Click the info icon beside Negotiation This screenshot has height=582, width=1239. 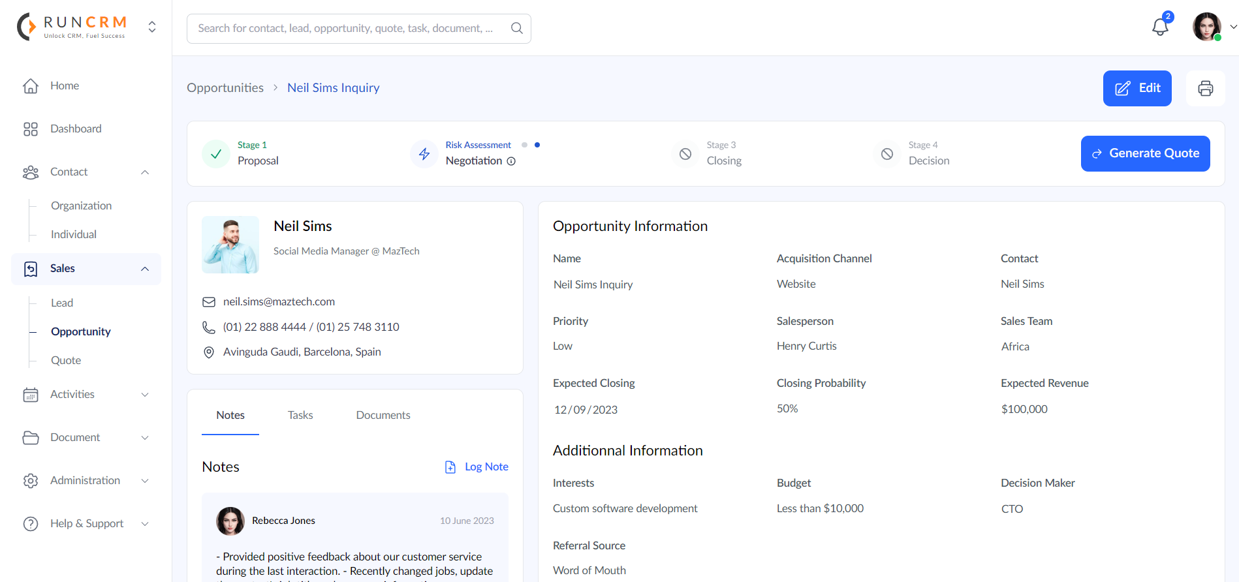[x=511, y=161]
